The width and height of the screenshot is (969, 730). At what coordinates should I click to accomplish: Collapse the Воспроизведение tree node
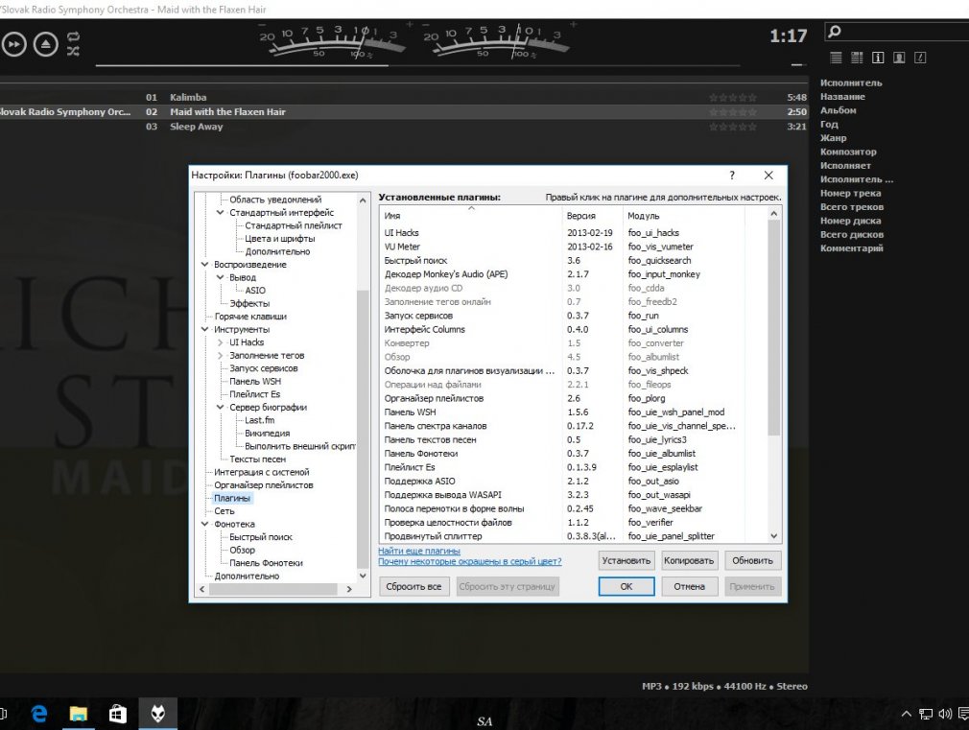(204, 265)
